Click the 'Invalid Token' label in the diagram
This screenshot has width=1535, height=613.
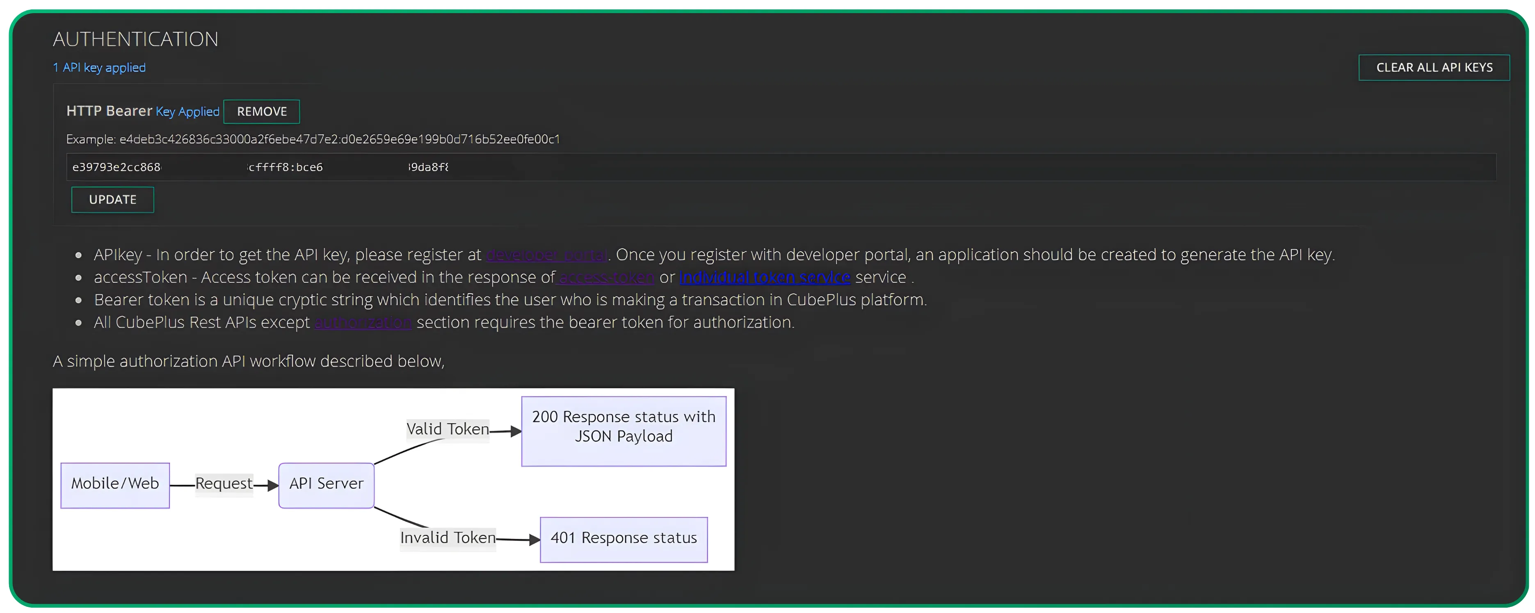pyautogui.click(x=448, y=537)
